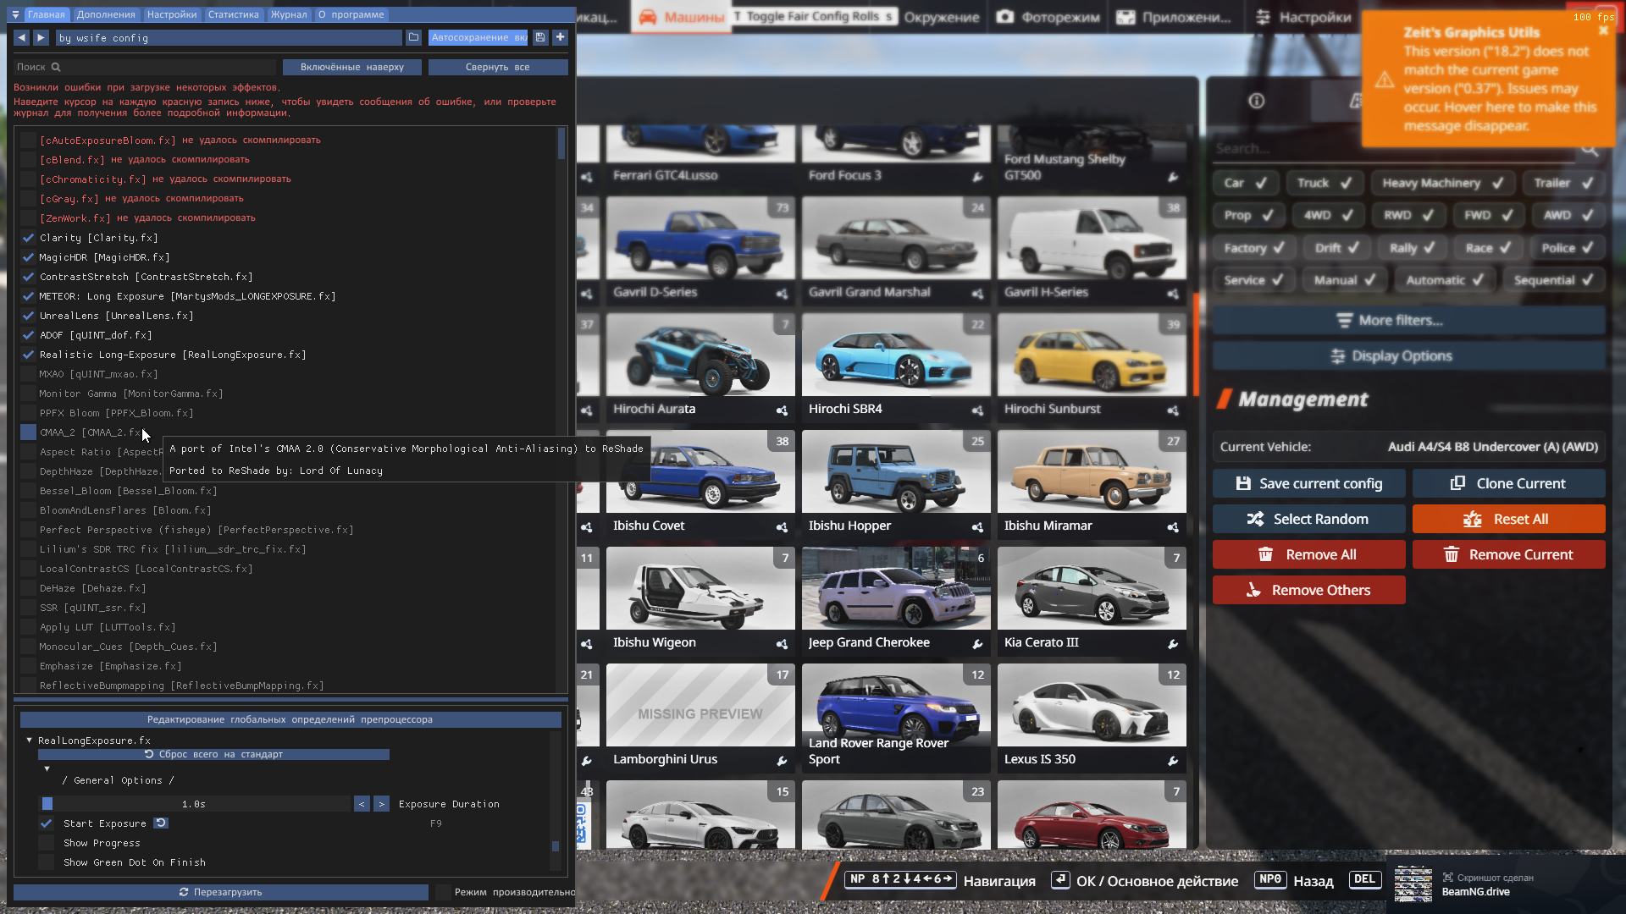Disable the Clarity [Clarity.fx] effect

pyautogui.click(x=28, y=238)
